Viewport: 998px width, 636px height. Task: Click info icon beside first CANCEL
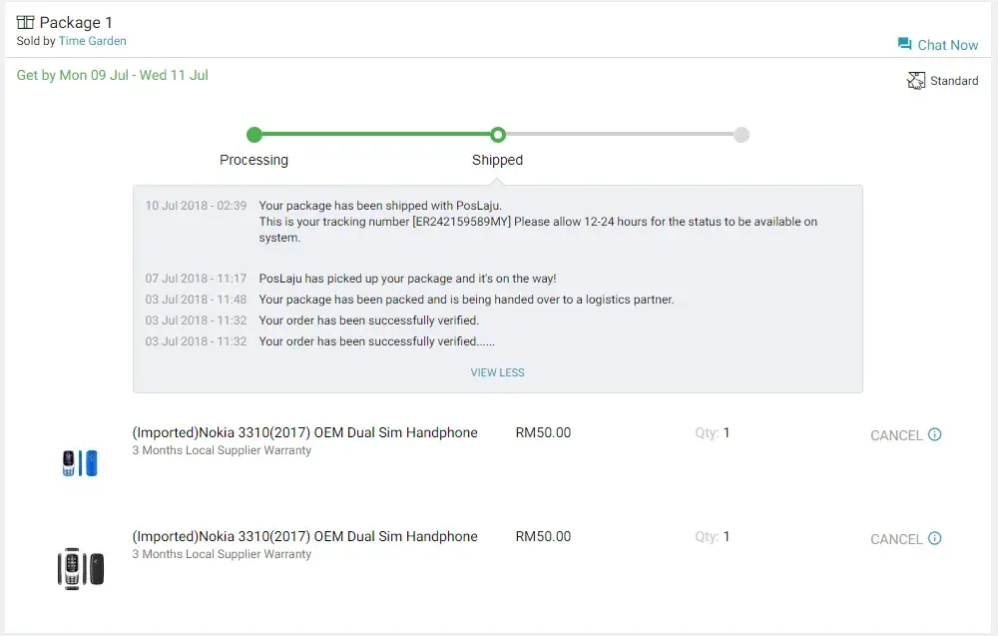tap(934, 434)
